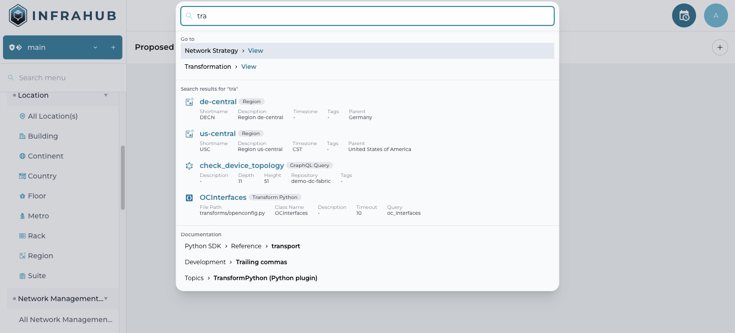Click the Infrahub logo icon
Viewport: 735px width, 333px height.
click(x=18, y=15)
